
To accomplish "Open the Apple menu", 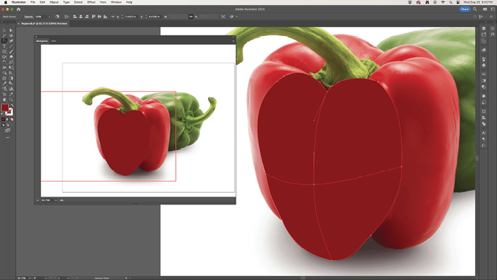I will coord(6,2).
